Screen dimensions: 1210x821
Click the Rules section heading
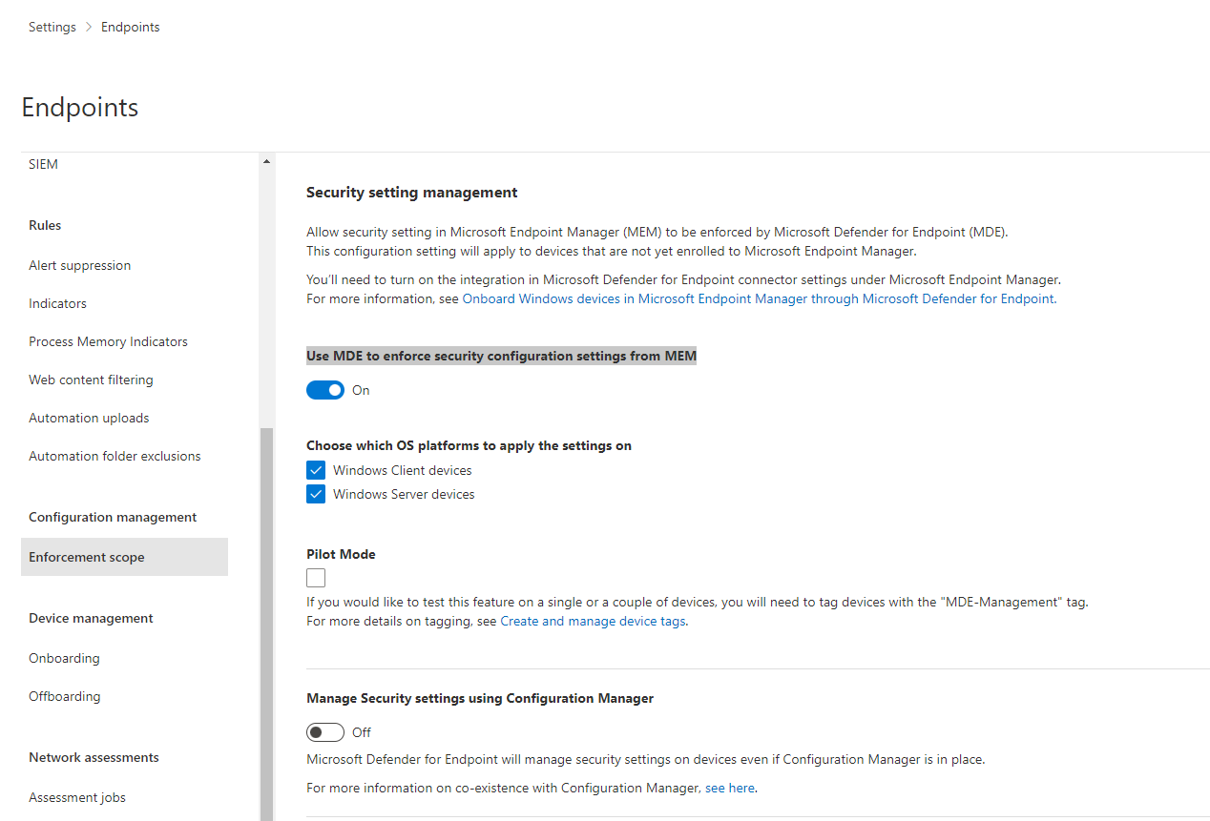click(45, 225)
